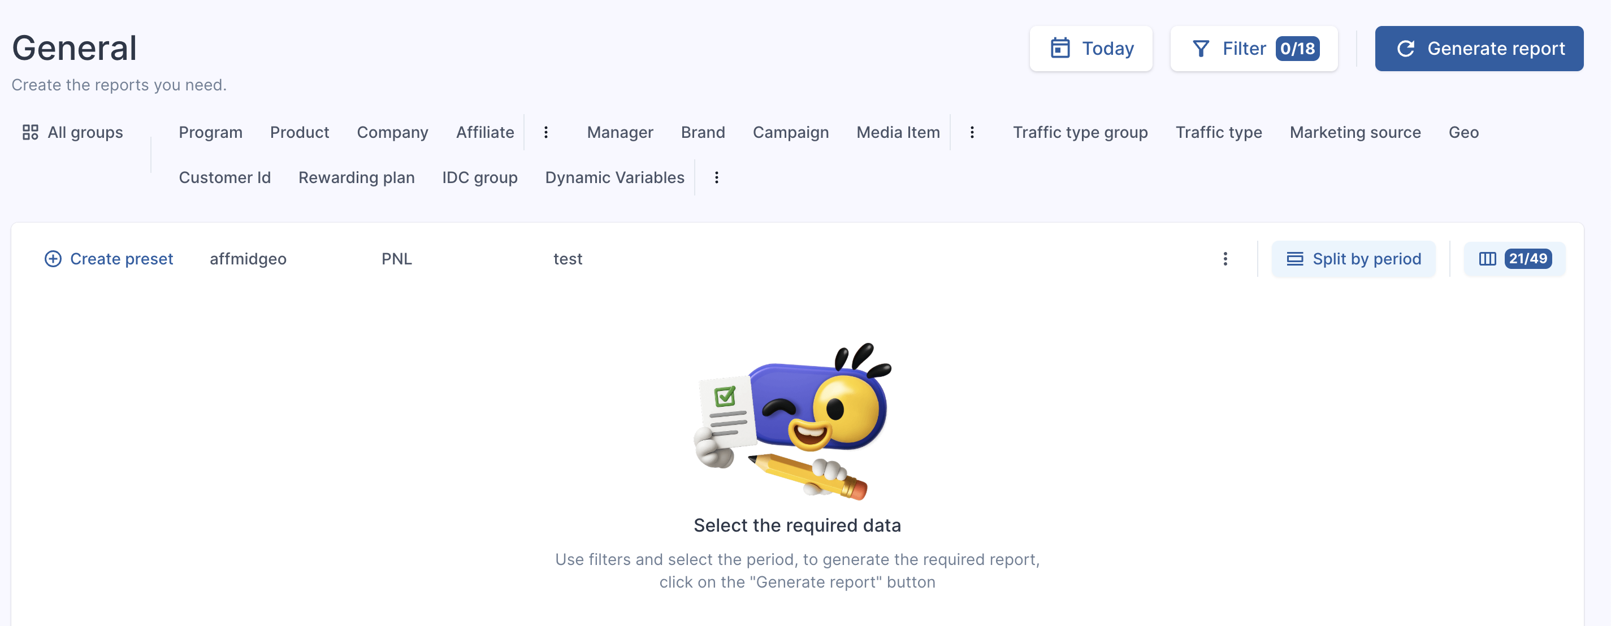
Task: Select the All groups option
Action: (73, 132)
